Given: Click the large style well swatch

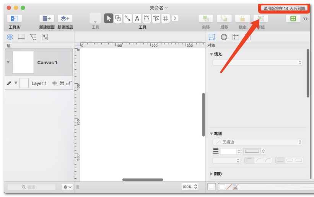Looking at the screenshot, I should pyautogui.click(x=212, y=187).
